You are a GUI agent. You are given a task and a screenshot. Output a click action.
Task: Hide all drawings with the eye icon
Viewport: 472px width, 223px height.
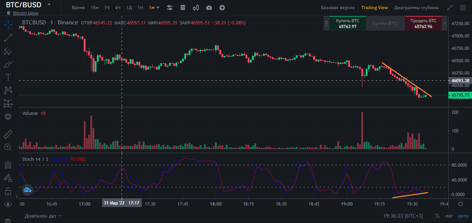8,204
